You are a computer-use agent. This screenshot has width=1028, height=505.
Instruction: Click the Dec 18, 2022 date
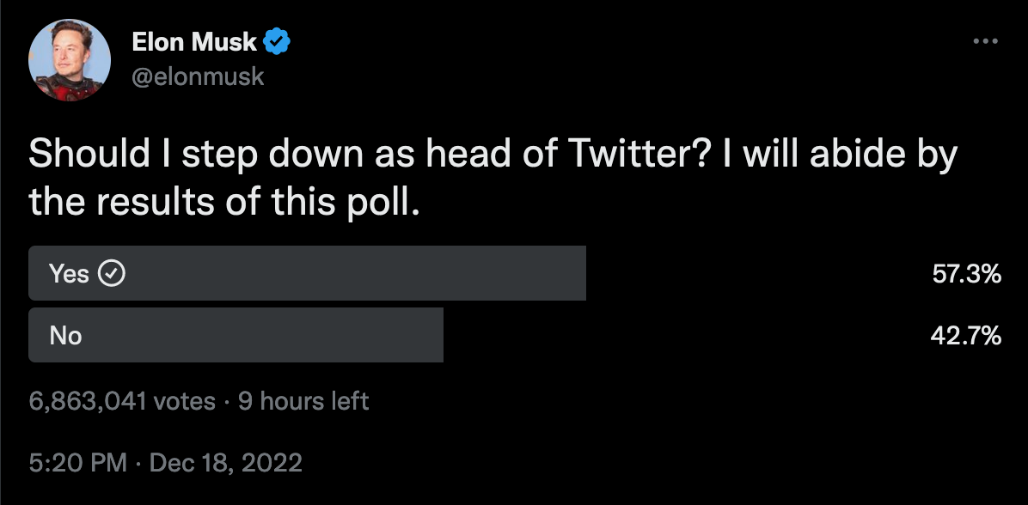[x=226, y=462]
